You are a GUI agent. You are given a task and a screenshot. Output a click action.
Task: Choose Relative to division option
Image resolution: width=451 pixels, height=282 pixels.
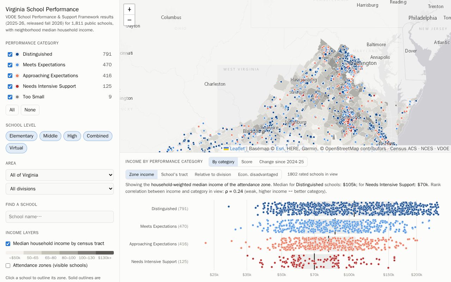tap(213, 174)
